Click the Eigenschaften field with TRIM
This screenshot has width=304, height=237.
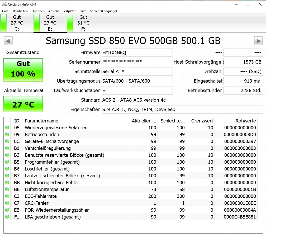[x=182, y=110]
